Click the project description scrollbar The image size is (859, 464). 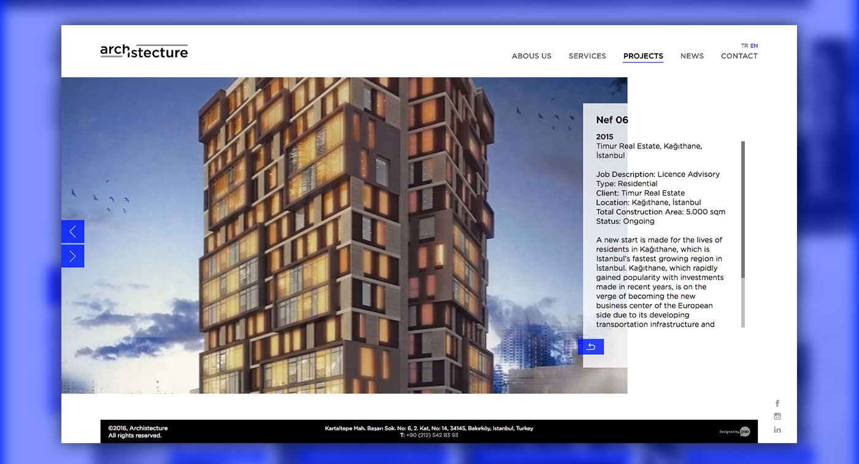(744, 233)
